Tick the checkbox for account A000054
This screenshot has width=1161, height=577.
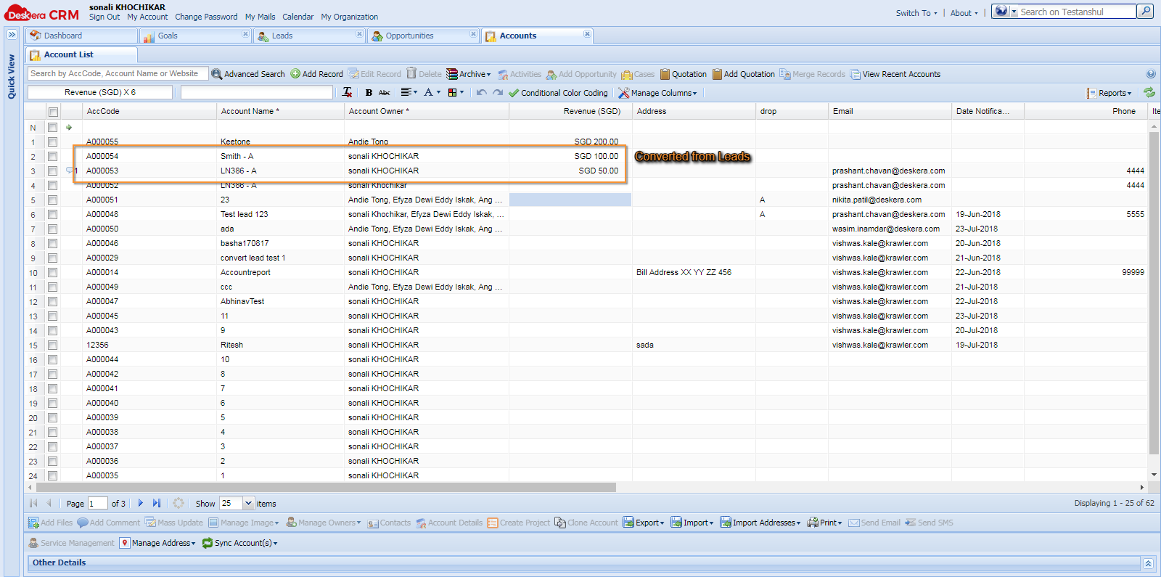coord(53,157)
